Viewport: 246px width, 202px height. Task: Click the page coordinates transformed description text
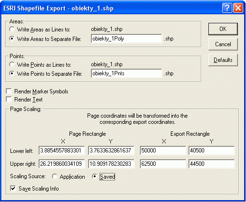[138, 119]
